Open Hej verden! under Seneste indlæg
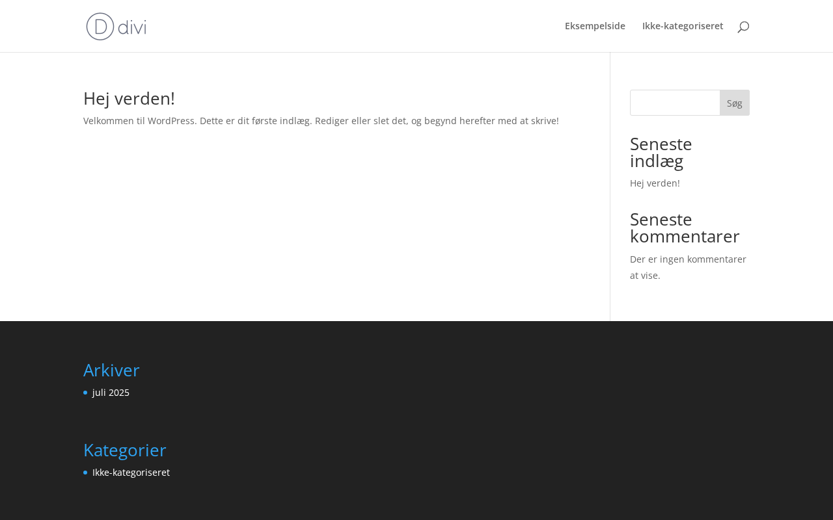Viewport: 833px width, 520px height. [x=655, y=183]
